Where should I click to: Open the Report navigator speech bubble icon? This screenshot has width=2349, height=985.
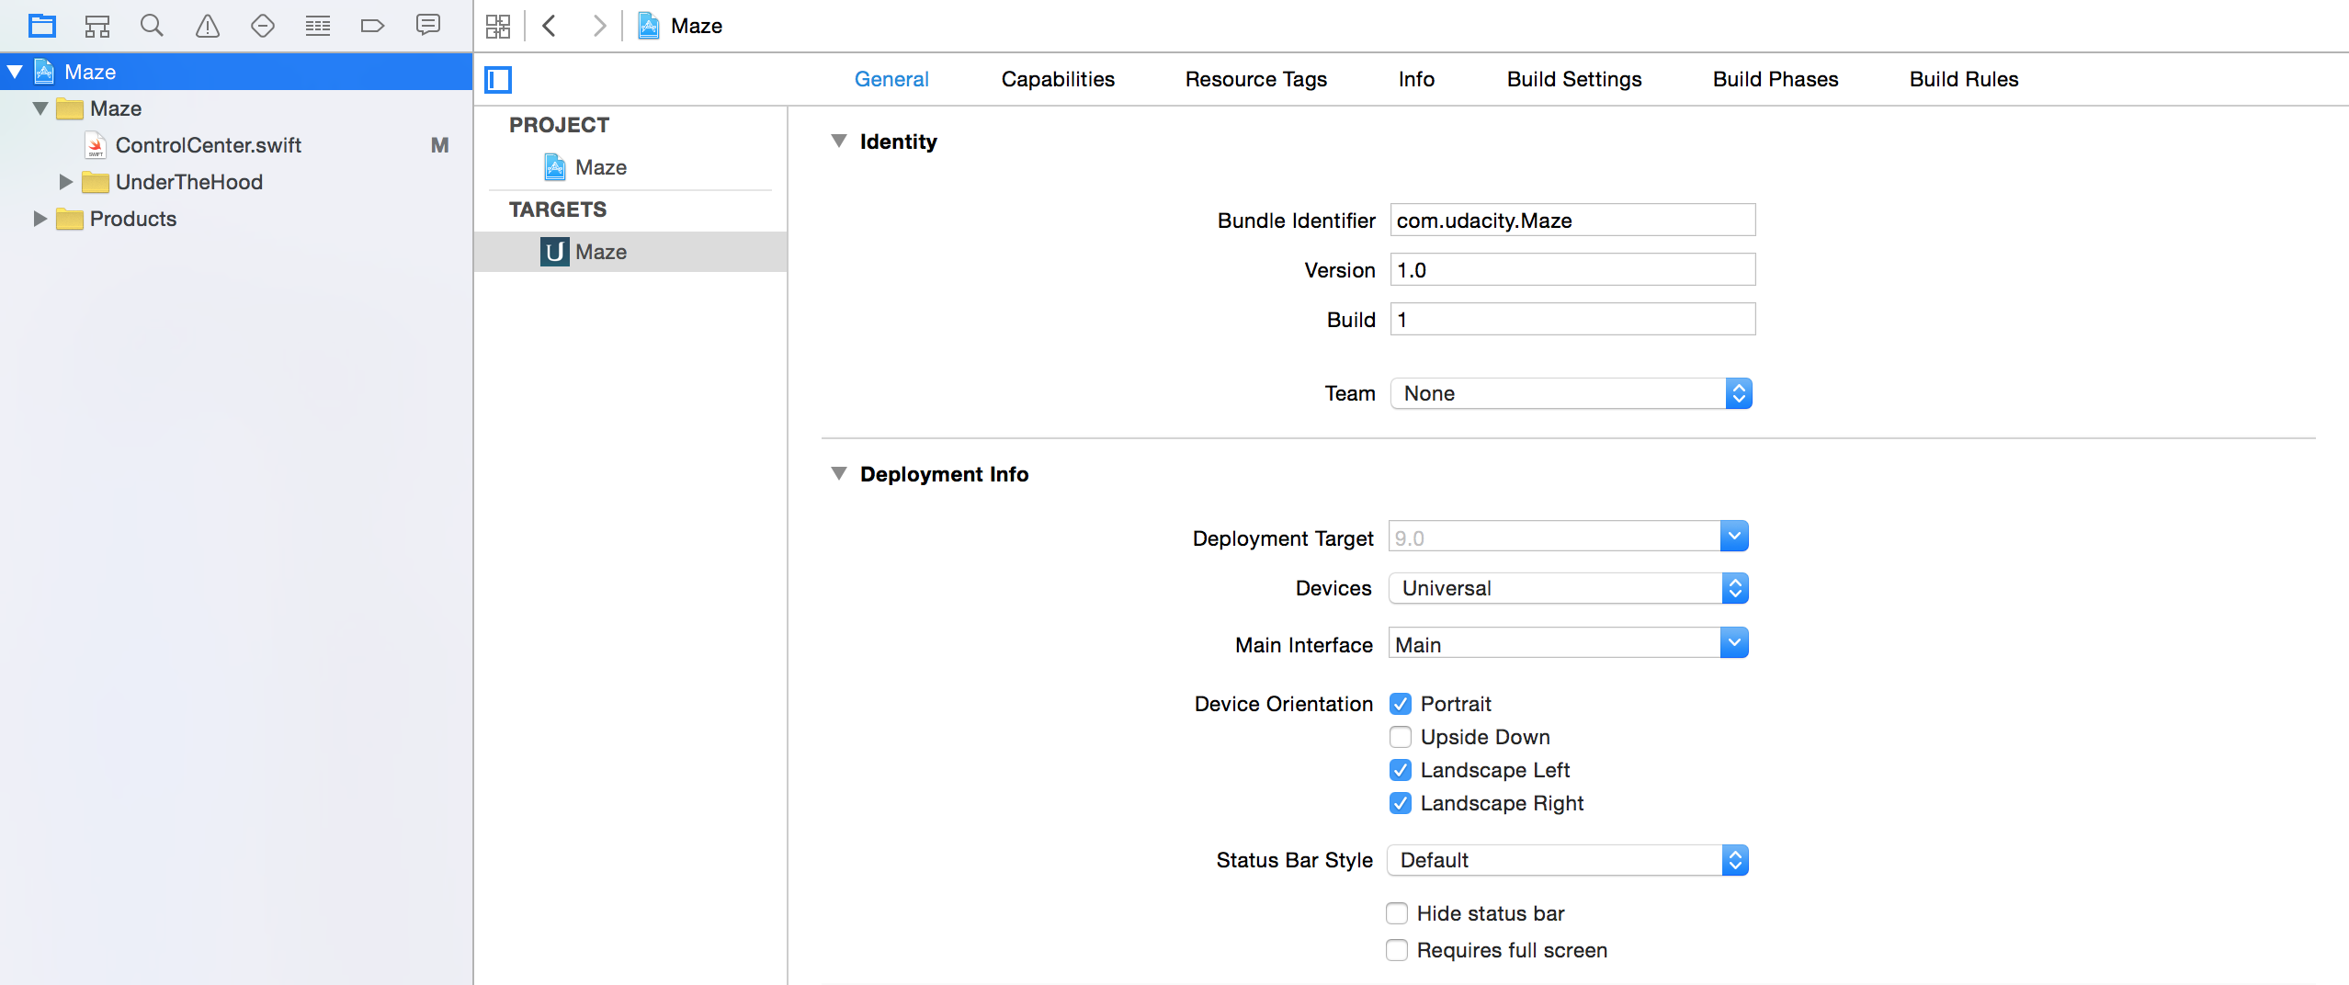click(x=428, y=26)
